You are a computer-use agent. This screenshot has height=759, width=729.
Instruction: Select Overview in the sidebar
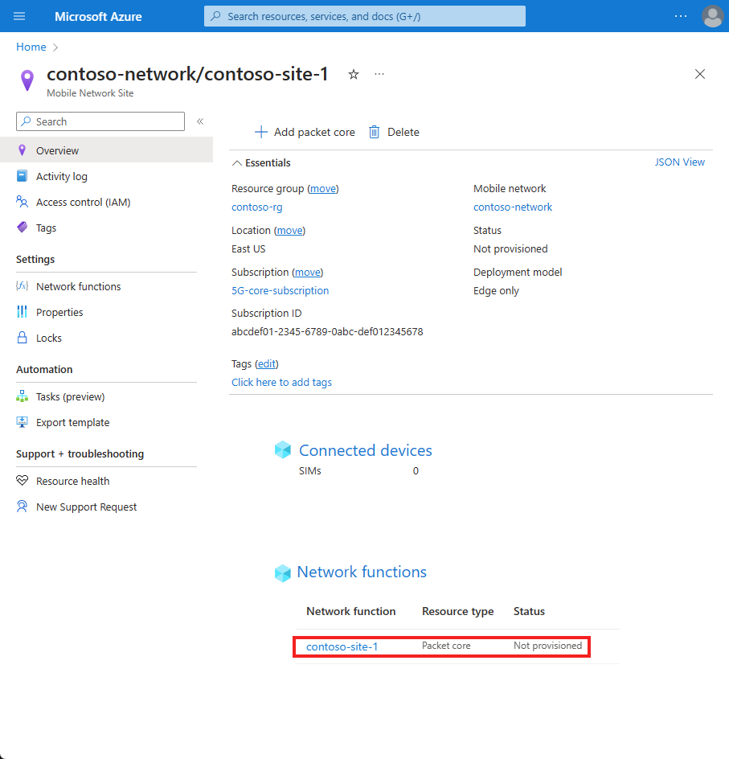point(106,150)
